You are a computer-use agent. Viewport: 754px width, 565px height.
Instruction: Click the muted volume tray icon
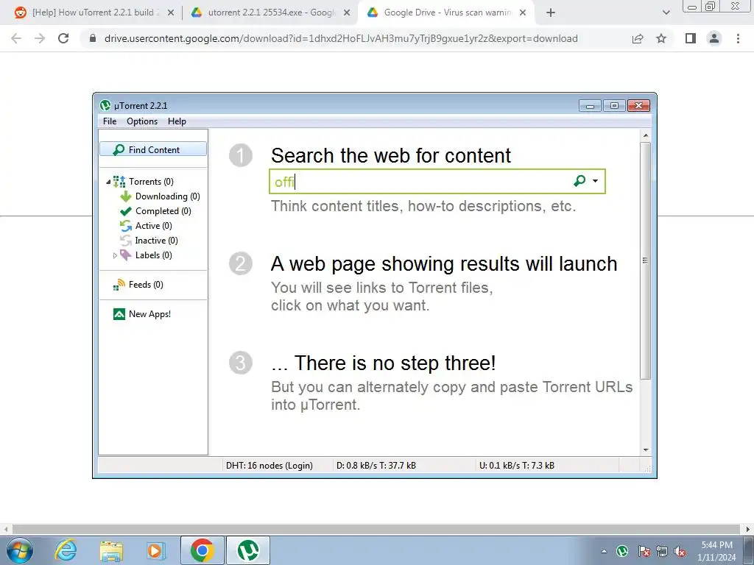680,551
